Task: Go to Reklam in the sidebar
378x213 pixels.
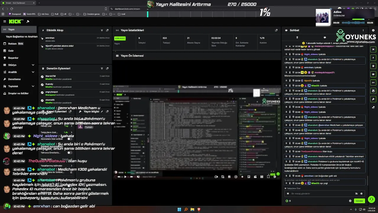Action: point(19,44)
